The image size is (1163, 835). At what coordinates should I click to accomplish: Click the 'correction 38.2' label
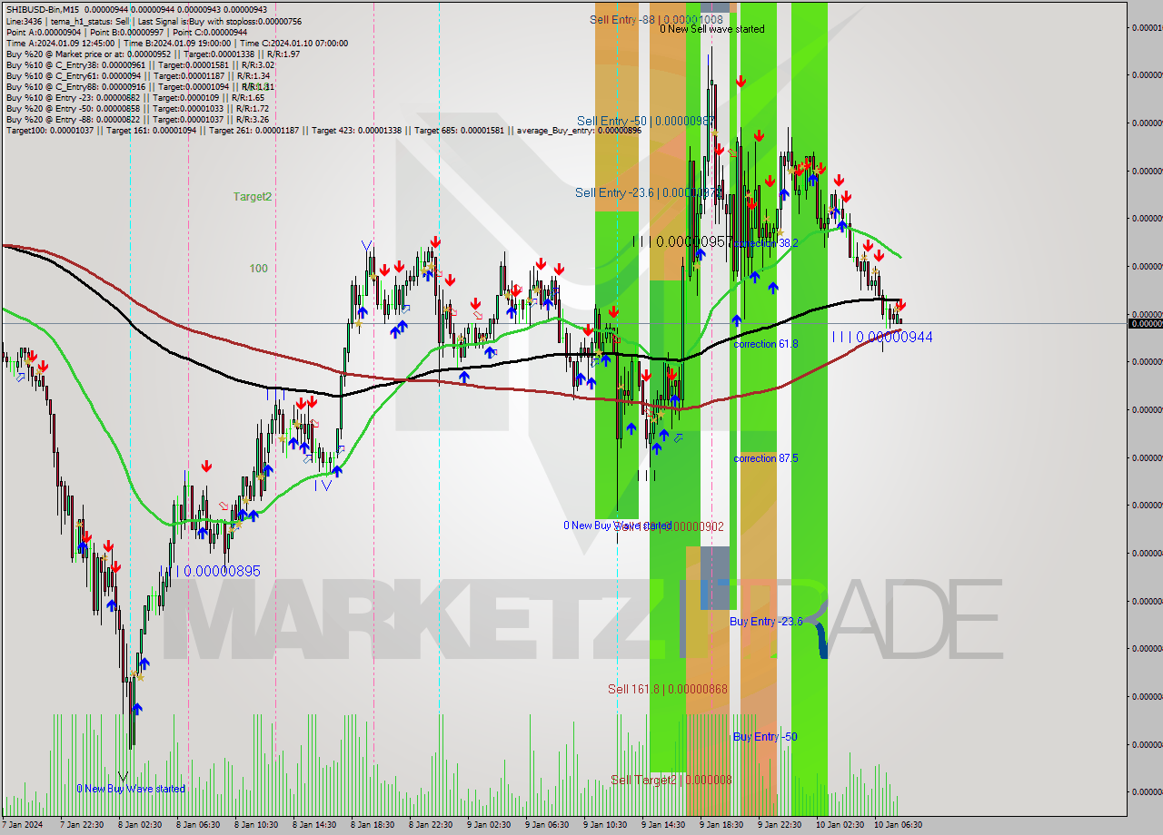(x=766, y=243)
